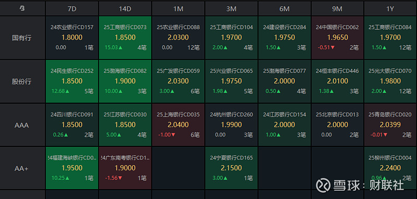Open the 24福建海峡银行 CD cell
Screen dimensions: 417x199
click(72, 168)
